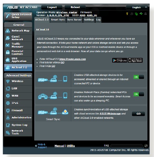Click the yellow lightbulb status icon
Screen dimensions: 154x157
pos(127,14)
